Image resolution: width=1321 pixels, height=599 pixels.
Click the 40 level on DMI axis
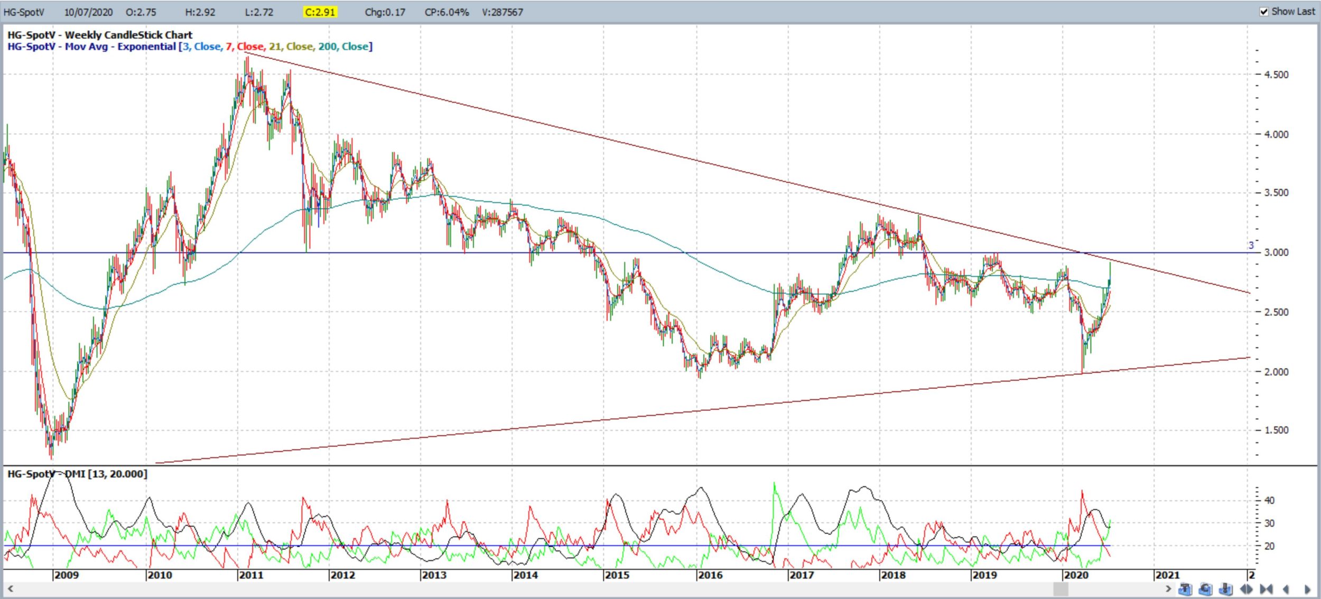click(1269, 500)
